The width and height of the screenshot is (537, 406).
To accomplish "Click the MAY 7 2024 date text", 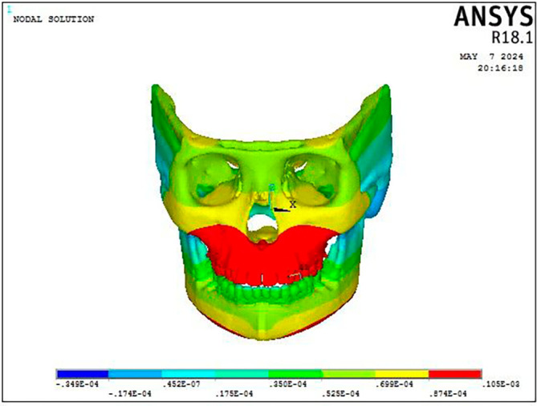I will click(491, 56).
